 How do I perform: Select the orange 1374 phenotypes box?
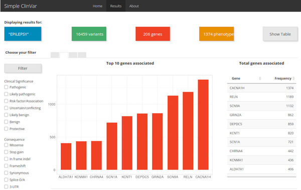tap(217, 34)
